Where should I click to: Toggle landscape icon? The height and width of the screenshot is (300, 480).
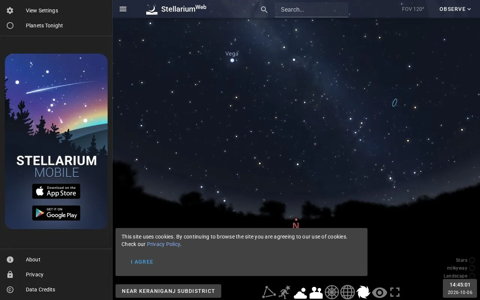coord(316,292)
